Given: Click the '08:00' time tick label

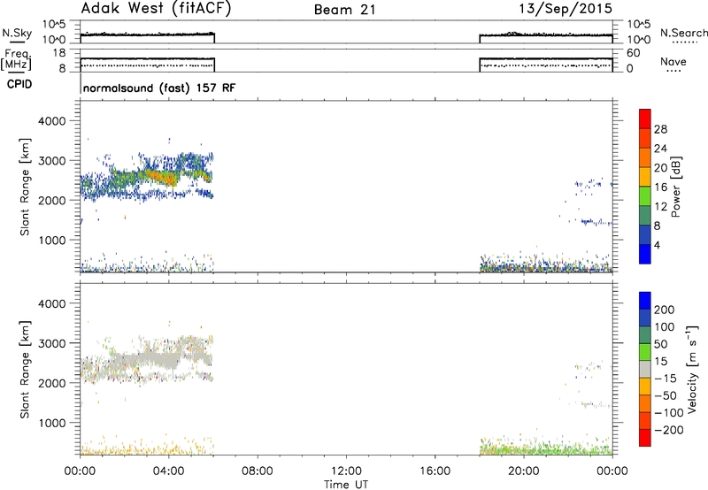Looking at the screenshot, I should (x=258, y=471).
